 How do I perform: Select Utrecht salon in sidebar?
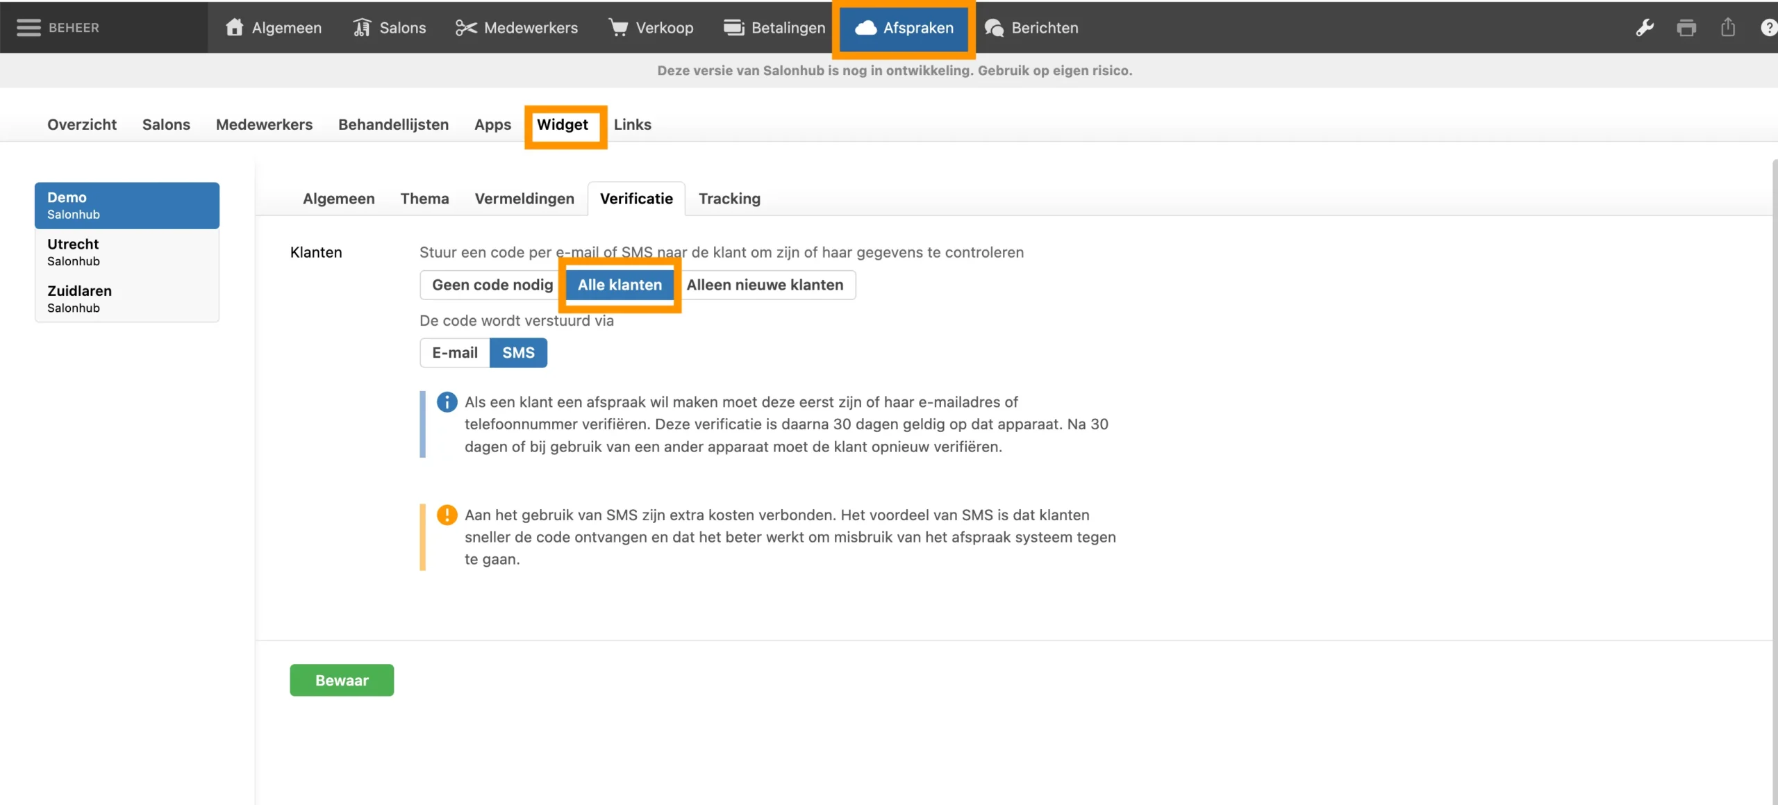point(126,252)
